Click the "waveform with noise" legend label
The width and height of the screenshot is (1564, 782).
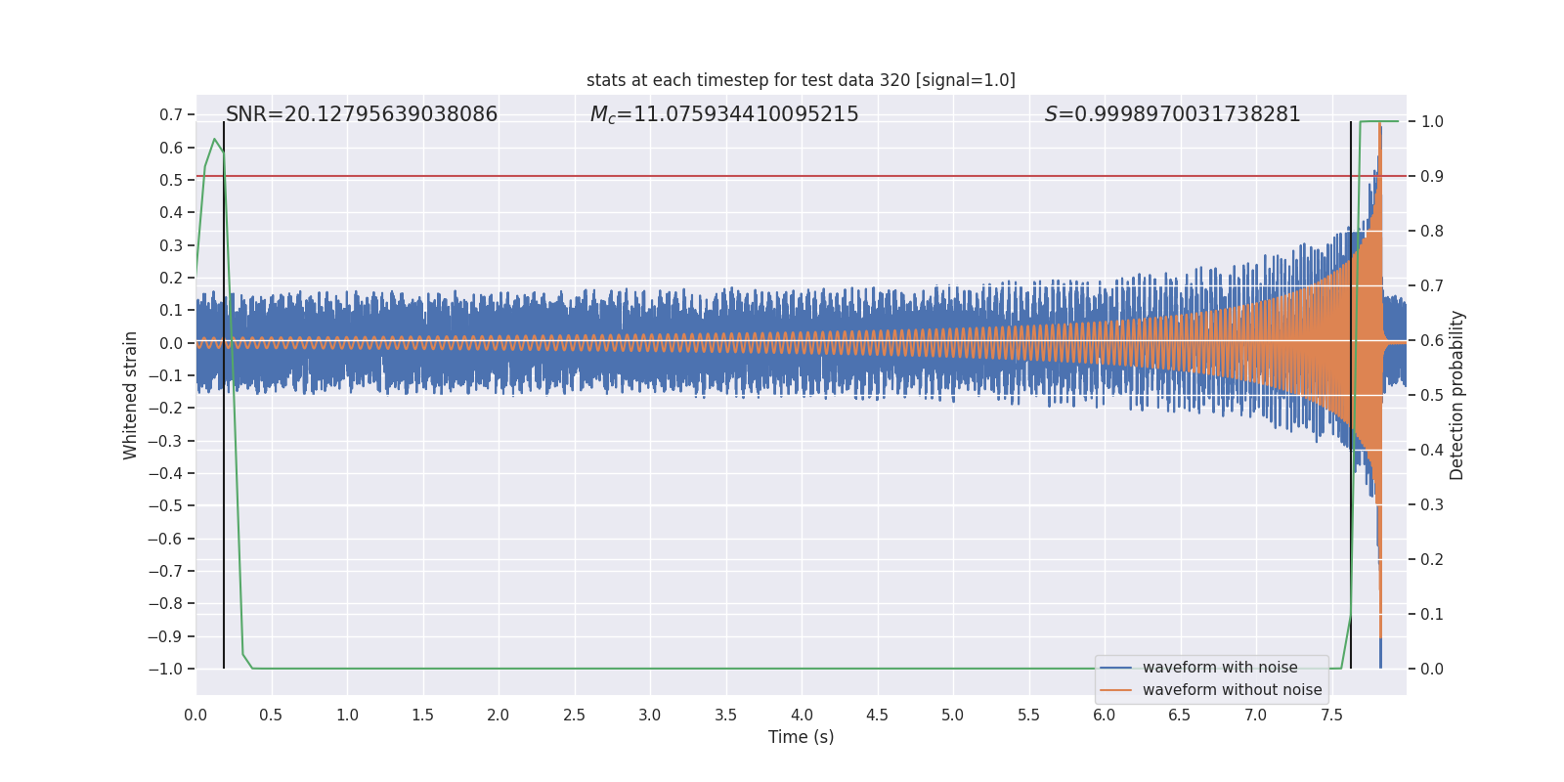pyautogui.click(x=1220, y=668)
